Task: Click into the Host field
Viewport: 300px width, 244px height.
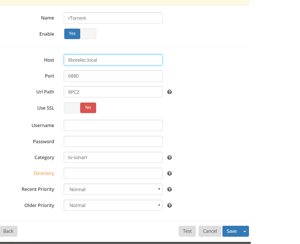Action: 113,60
